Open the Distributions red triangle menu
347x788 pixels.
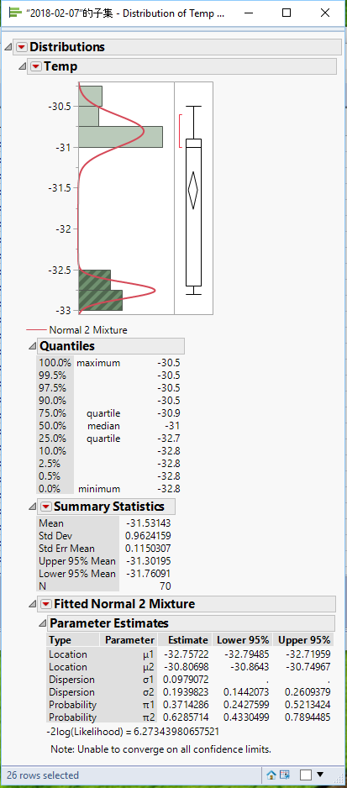click(x=22, y=47)
